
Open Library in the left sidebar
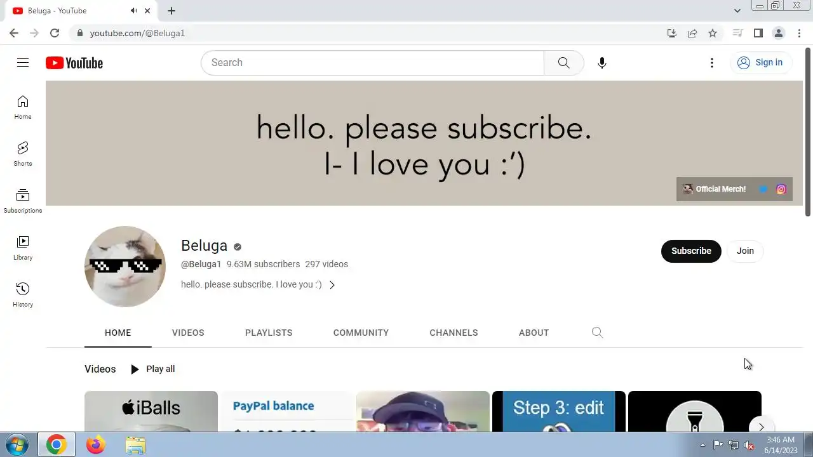[23, 248]
